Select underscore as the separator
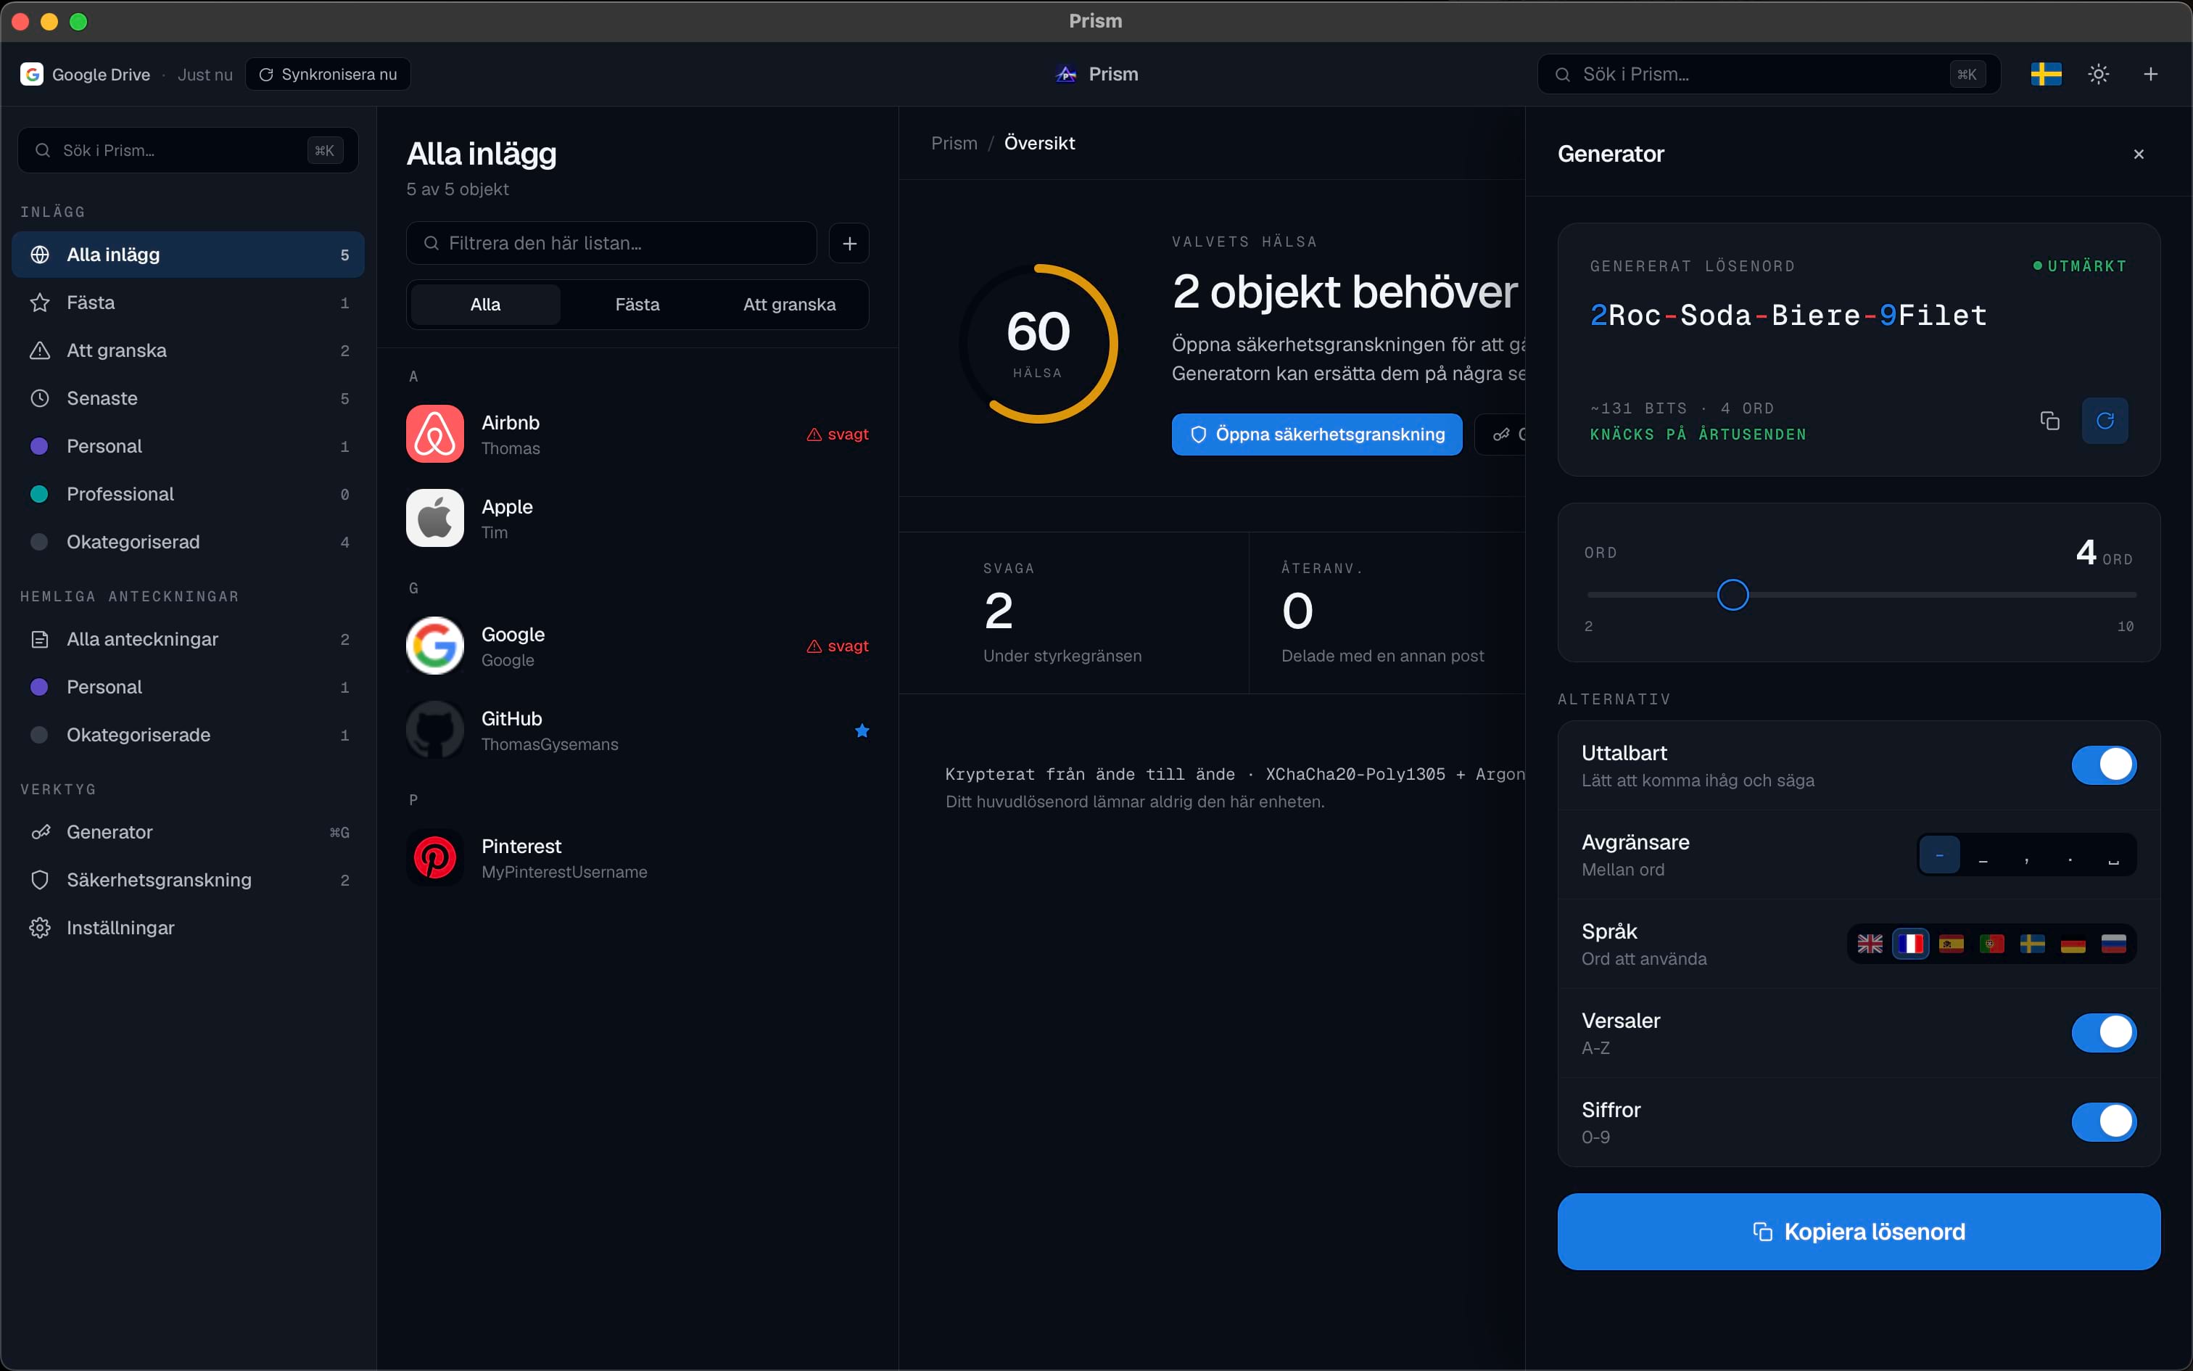The width and height of the screenshot is (2193, 1371). (1983, 856)
